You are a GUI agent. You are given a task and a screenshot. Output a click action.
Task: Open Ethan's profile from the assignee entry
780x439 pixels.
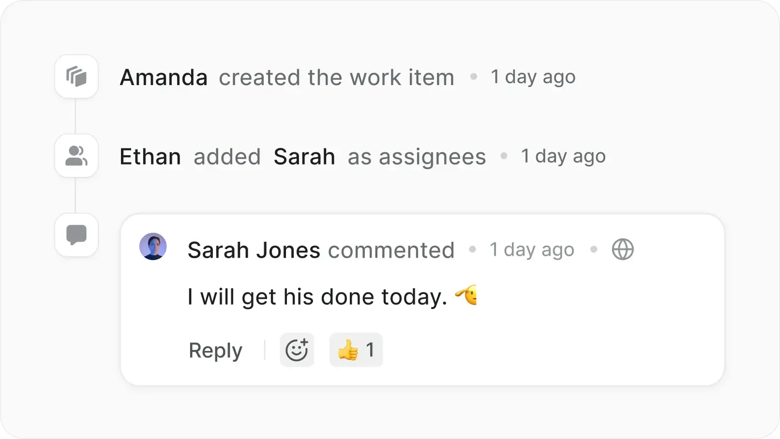[x=150, y=156]
